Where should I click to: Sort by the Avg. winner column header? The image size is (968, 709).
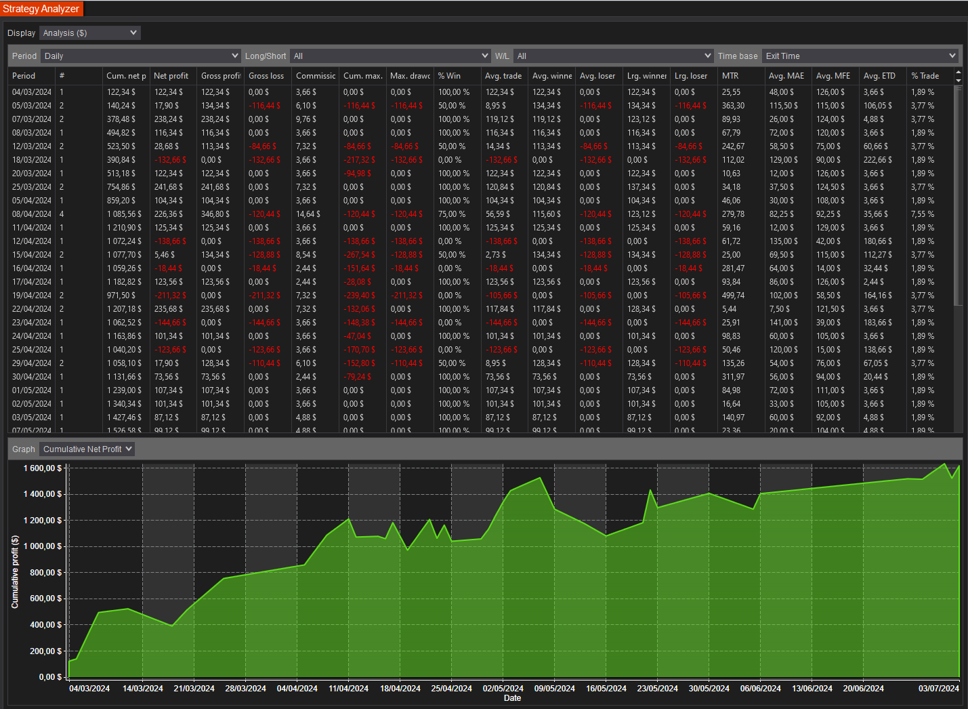(x=551, y=76)
